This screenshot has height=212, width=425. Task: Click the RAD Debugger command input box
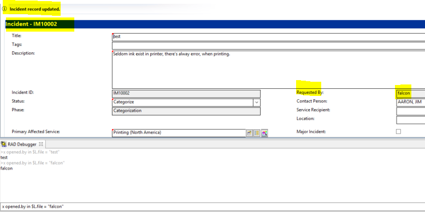(212, 207)
